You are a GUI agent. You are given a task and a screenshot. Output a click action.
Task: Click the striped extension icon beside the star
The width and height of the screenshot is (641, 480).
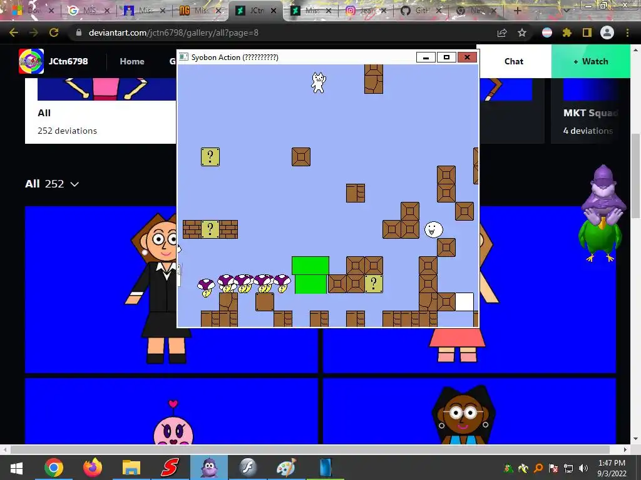(547, 32)
